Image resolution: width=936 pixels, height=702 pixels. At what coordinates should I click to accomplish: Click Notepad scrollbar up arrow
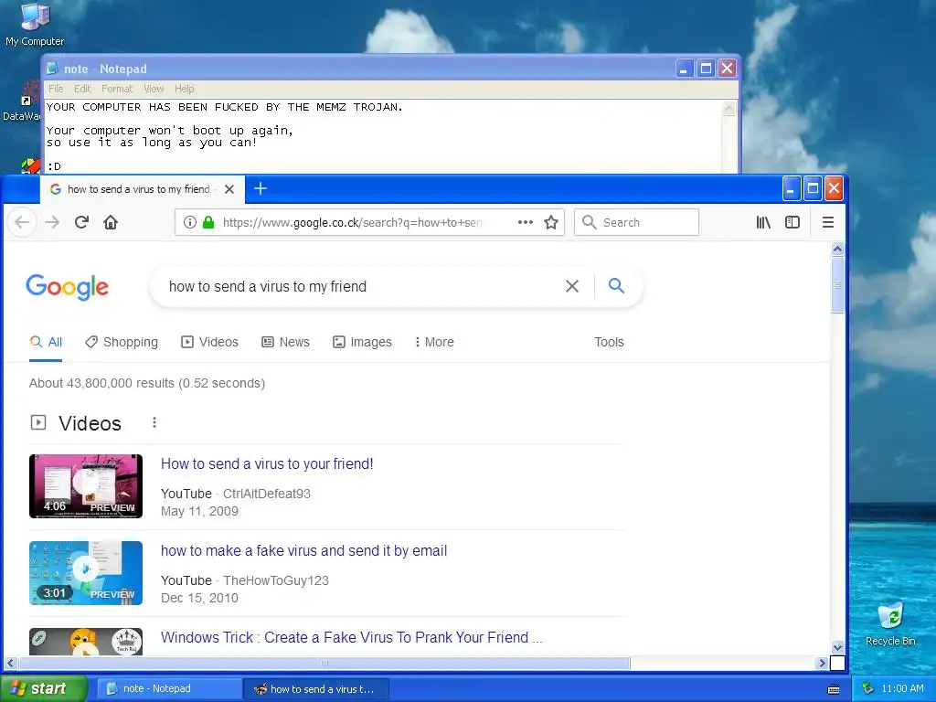coord(729,108)
